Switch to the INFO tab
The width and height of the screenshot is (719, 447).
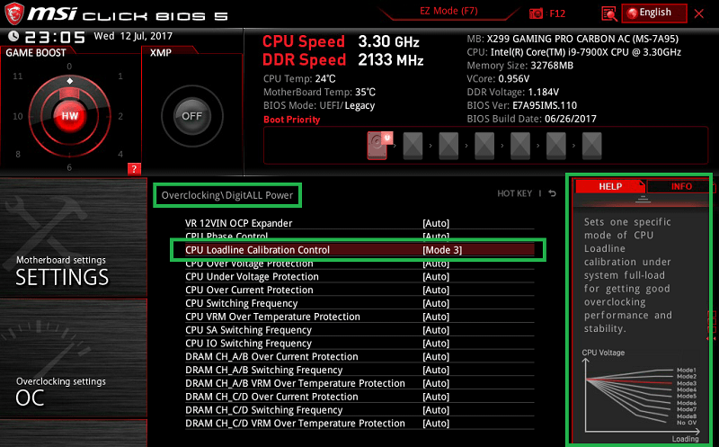(x=681, y=186)
